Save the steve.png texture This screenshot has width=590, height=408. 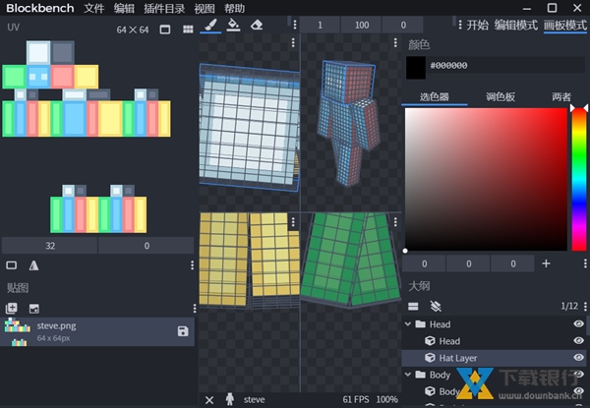point(183,331)
